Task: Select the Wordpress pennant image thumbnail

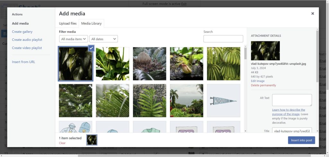Action: click(x=223, y=101)
